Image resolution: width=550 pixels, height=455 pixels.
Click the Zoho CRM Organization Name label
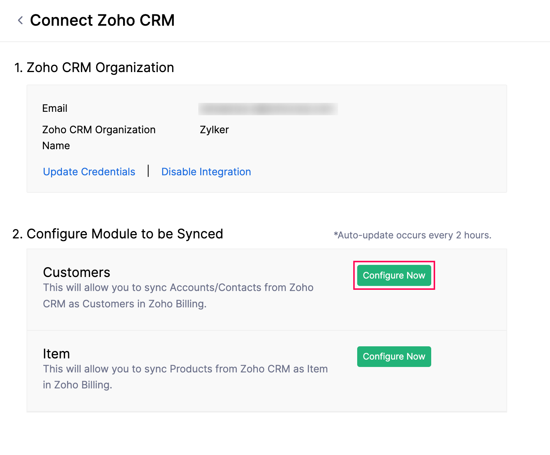(x=99, y=137)
